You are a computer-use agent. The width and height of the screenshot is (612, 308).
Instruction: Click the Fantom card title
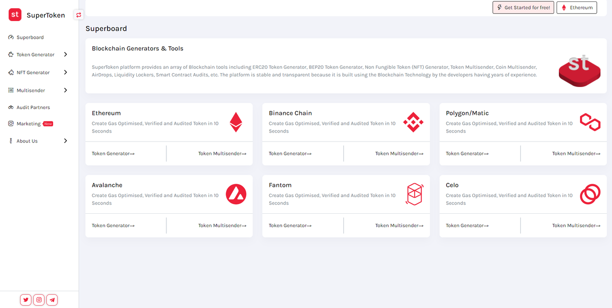click(280, 185)
